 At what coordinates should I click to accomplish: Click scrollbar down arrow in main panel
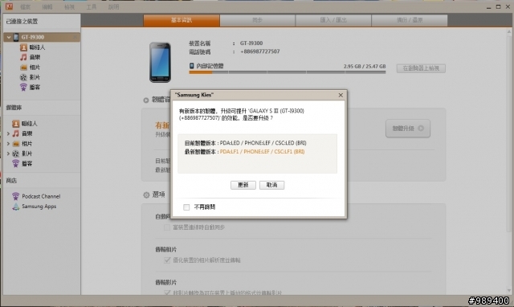click(508, 291)
